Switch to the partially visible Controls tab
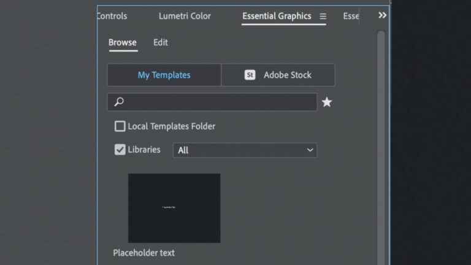Image resolution: width=471 pixels, height=265 pixels. [112, 16]
